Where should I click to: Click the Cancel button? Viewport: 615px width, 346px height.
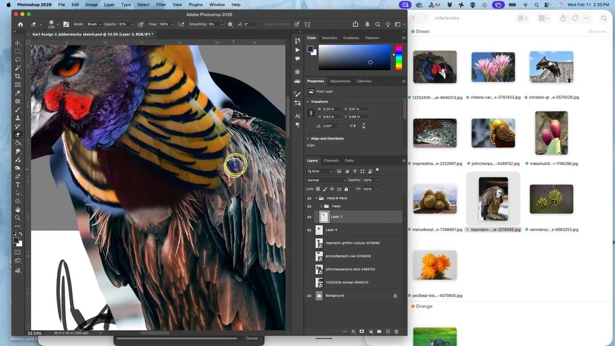click(252, 338)
